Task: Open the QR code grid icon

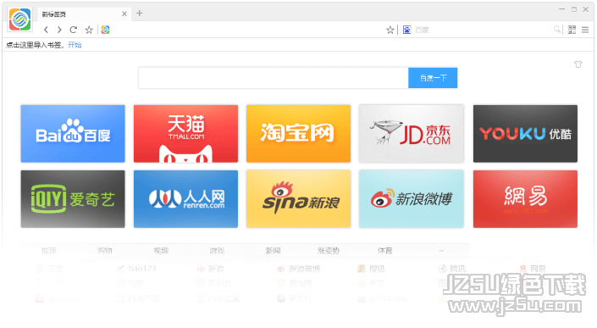Action: click(x=572, y=30)
